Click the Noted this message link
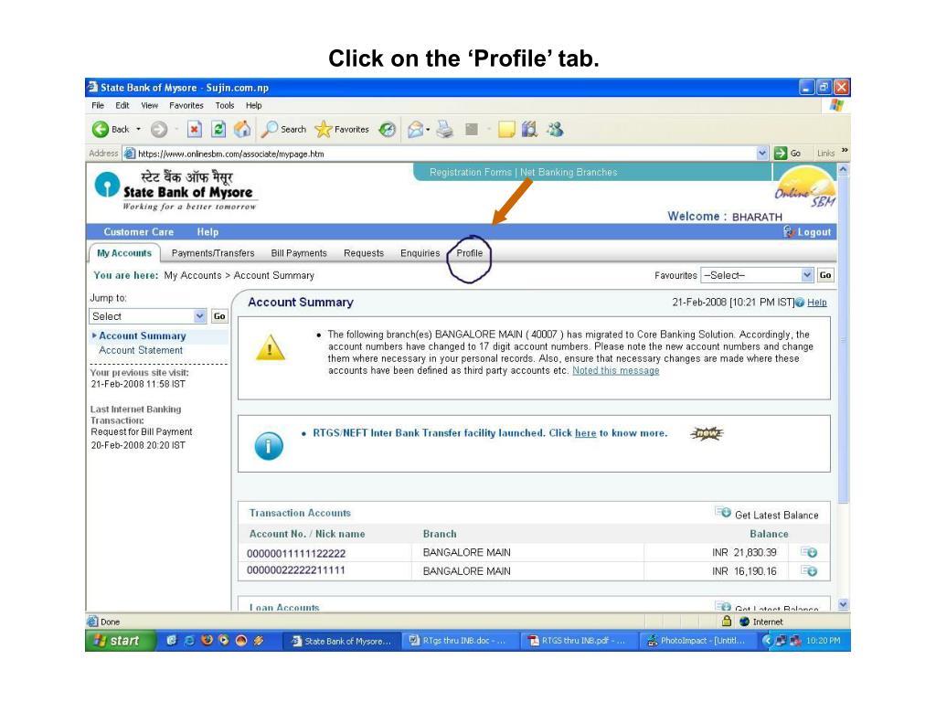 coord(616,371)
